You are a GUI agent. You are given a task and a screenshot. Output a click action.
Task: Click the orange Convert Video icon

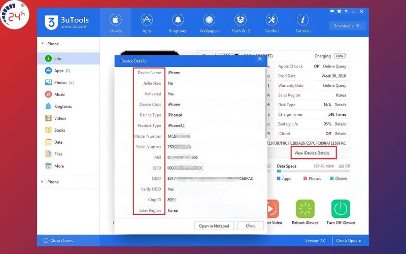[273, 209]
